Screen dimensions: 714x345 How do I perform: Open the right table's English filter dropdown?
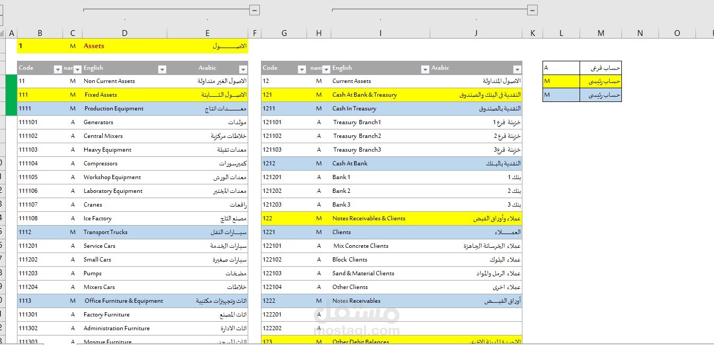(x=425, y=69)
